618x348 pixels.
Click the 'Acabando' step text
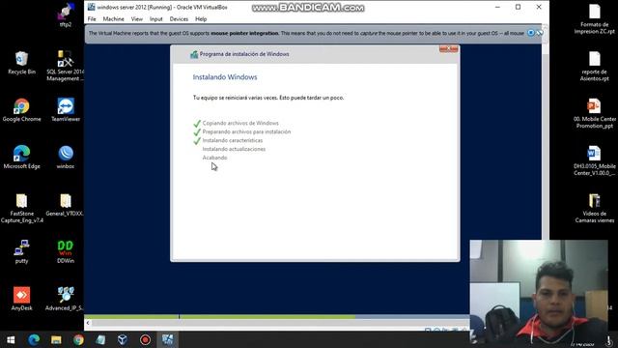pyautogui.click(x=214, y=158)
